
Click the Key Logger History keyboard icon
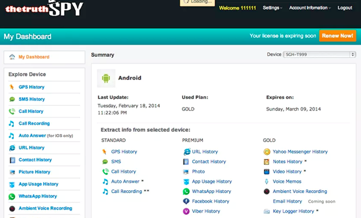(x=267, y=211)
